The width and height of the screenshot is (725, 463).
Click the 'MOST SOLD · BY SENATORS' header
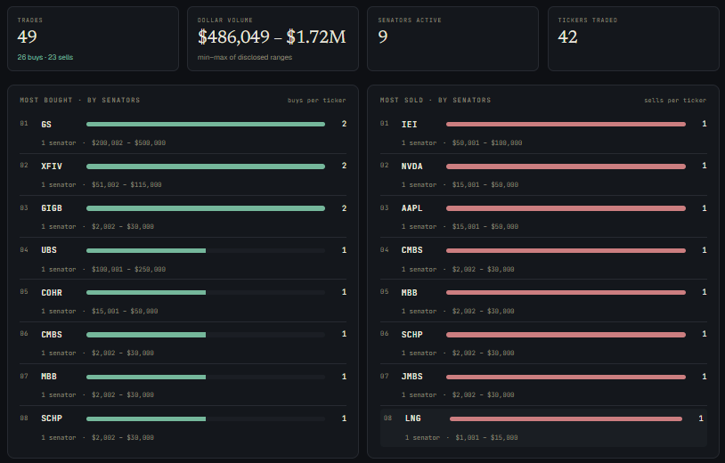click(x=436, y=101)
